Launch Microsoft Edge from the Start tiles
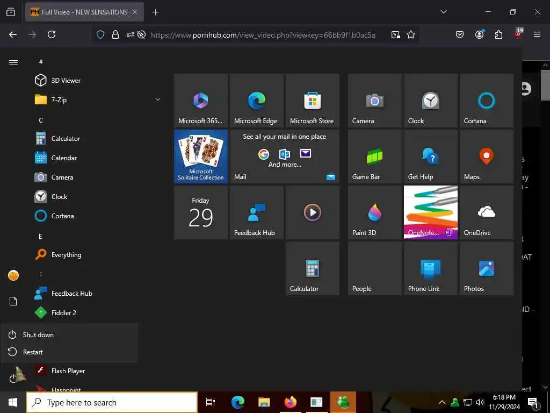The width and height of the screenshot is (550, 413). 256,101
